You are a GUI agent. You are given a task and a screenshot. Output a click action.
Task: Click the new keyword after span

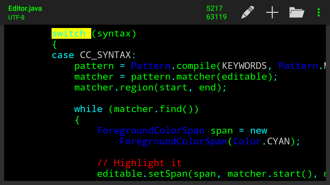coord(259,131)
